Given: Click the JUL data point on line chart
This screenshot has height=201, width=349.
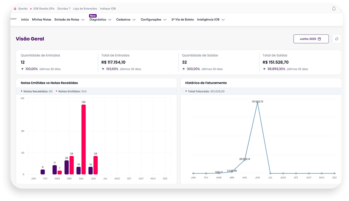Looking at the screenshot, I should coord(270,173).
